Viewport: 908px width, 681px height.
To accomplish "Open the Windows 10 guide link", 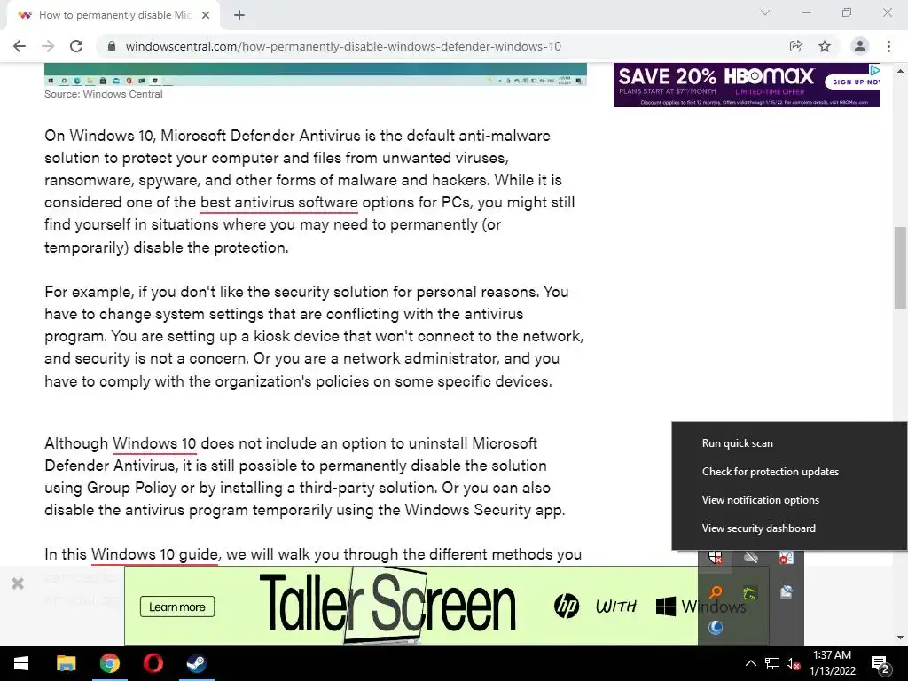I will pos(154,554).
